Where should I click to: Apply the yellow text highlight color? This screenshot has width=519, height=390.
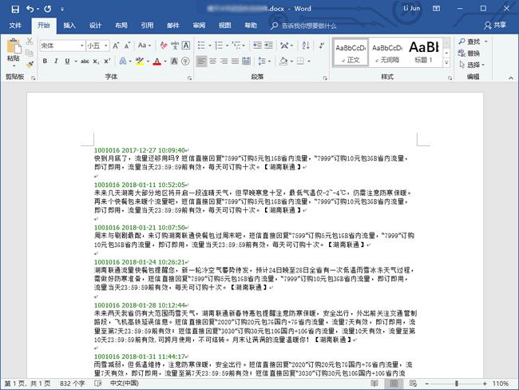140,62
